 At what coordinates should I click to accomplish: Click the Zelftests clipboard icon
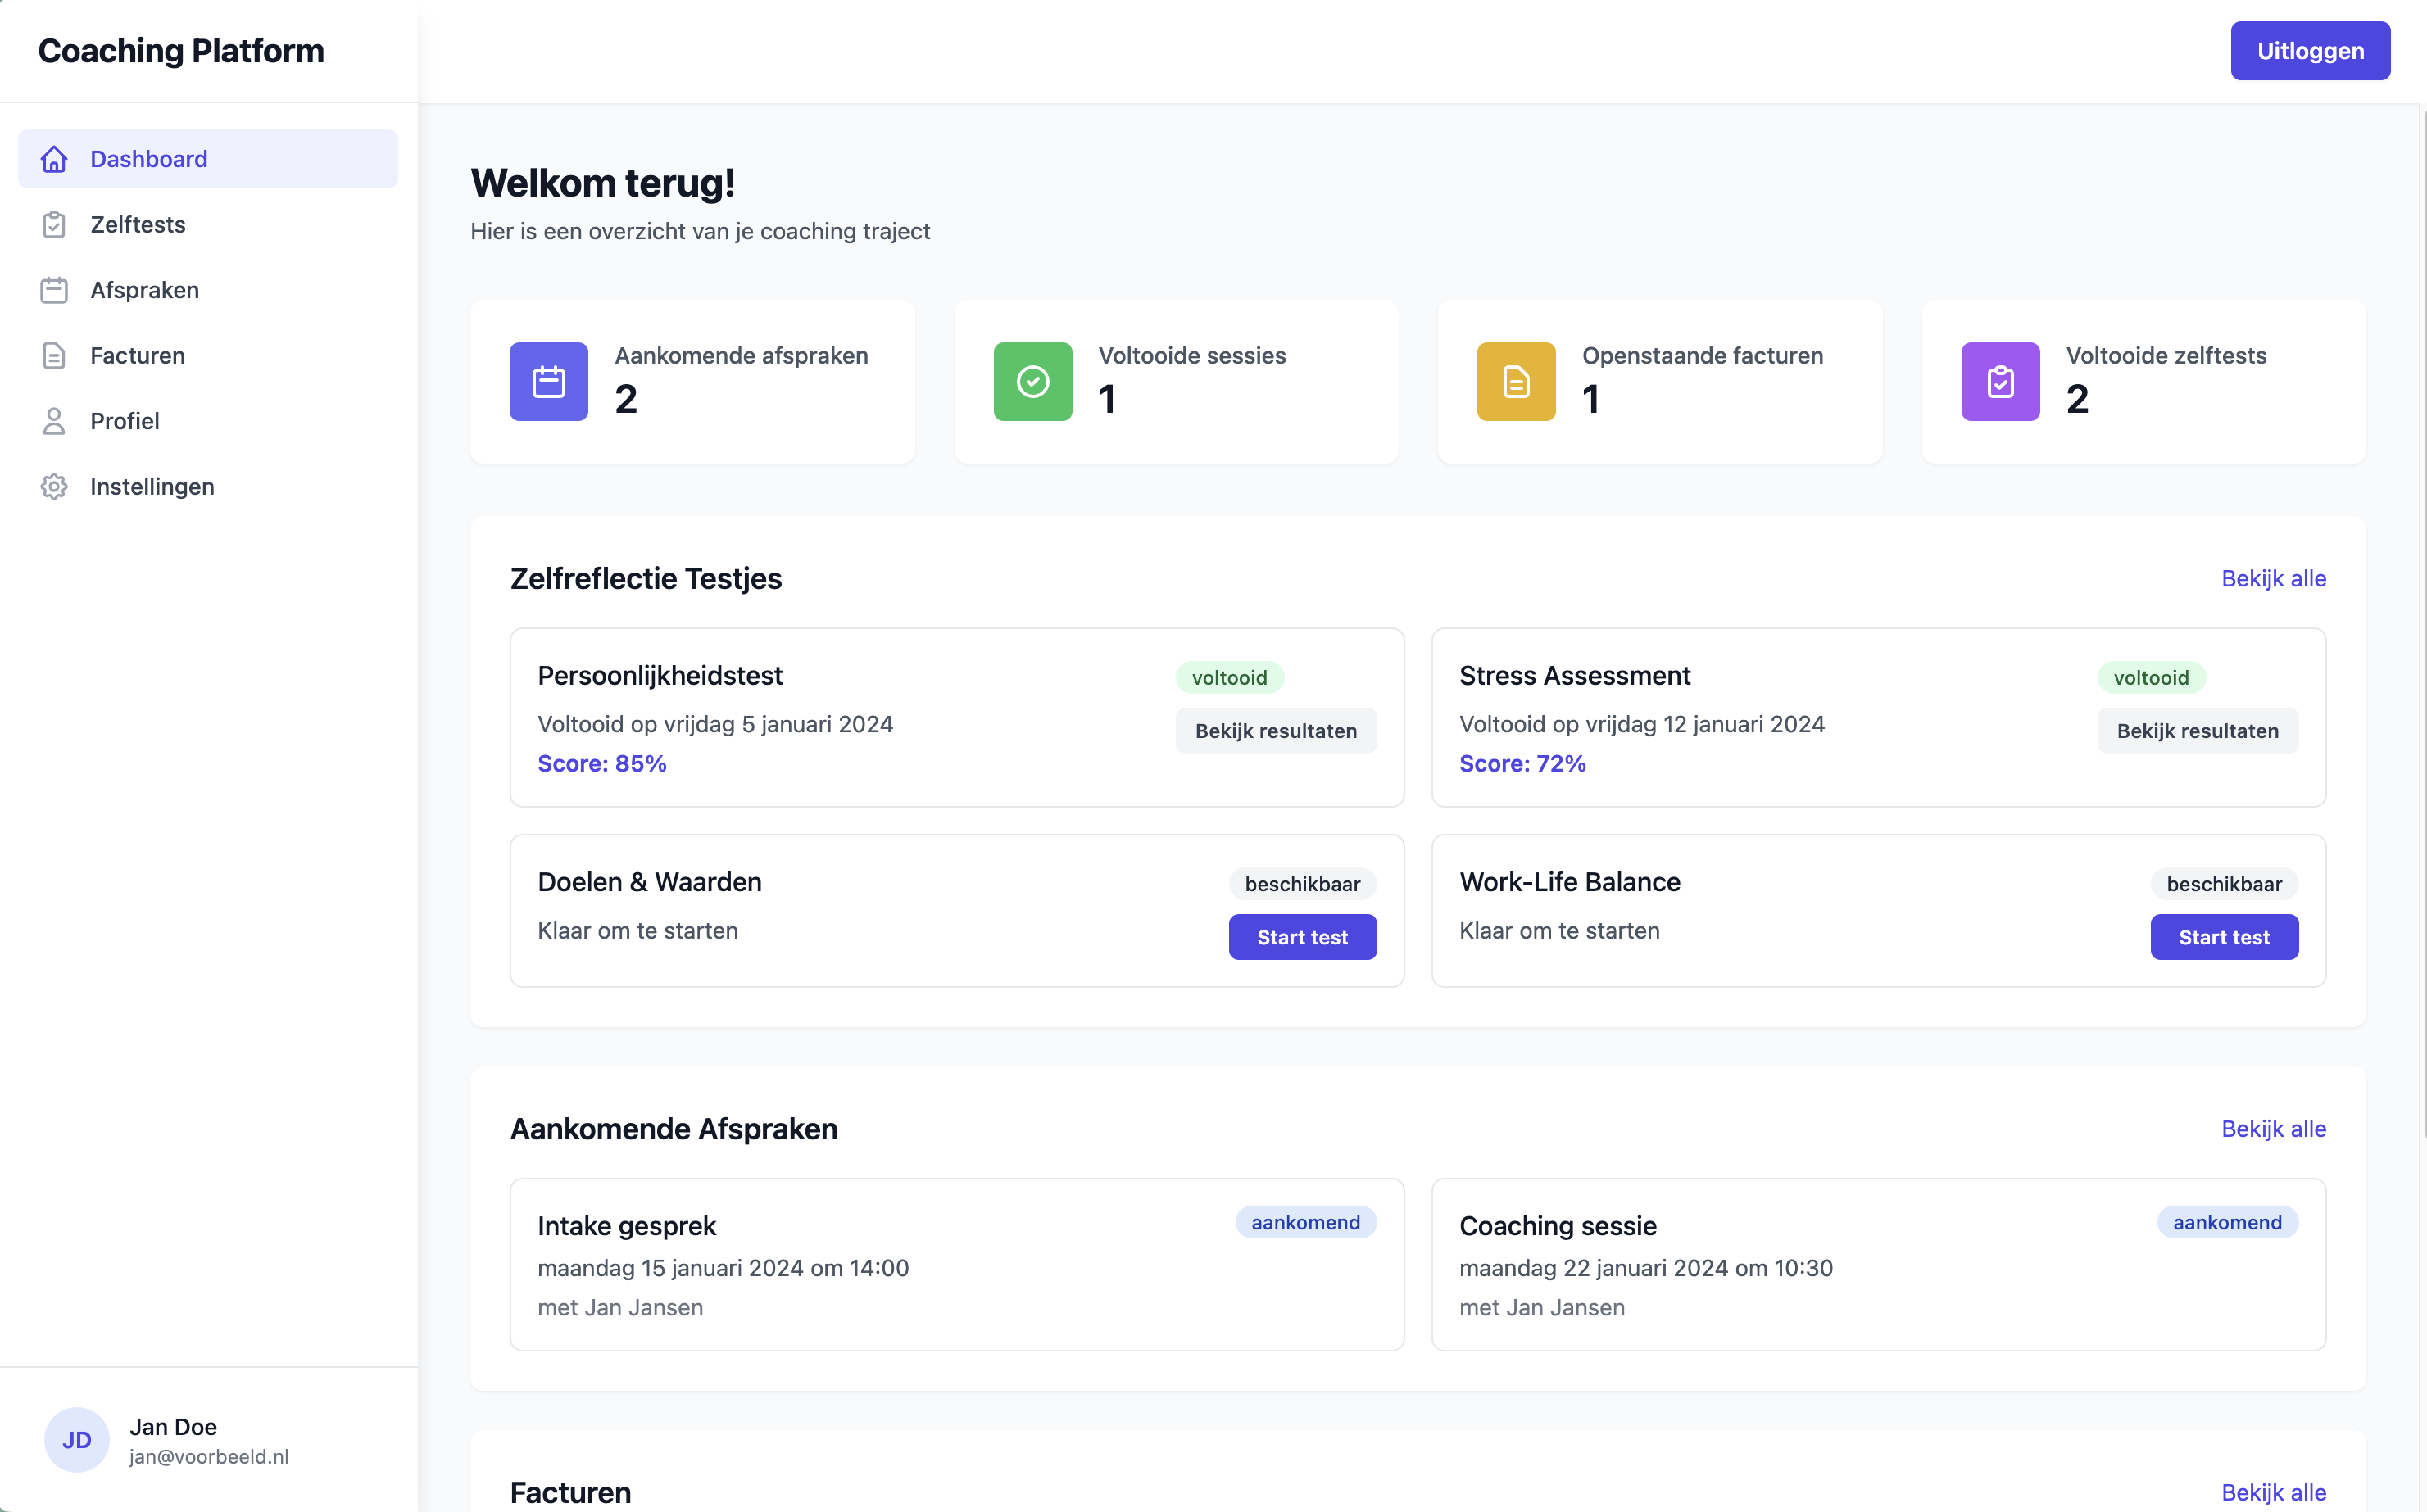click(54, 224)
